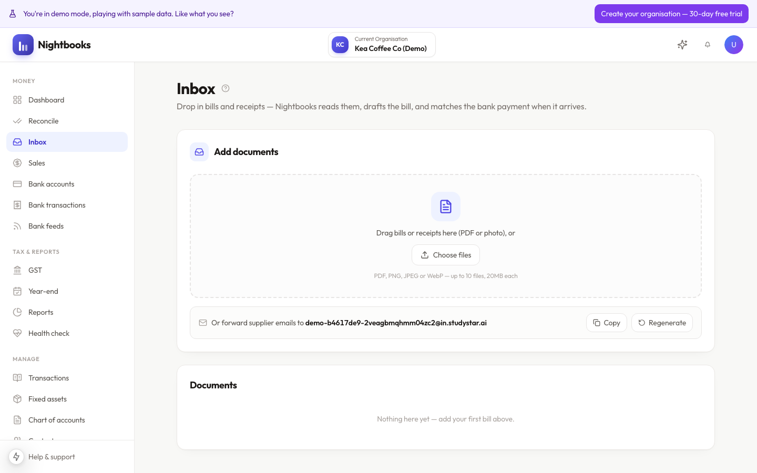Click the demo mode banner message

coord(128,14)
